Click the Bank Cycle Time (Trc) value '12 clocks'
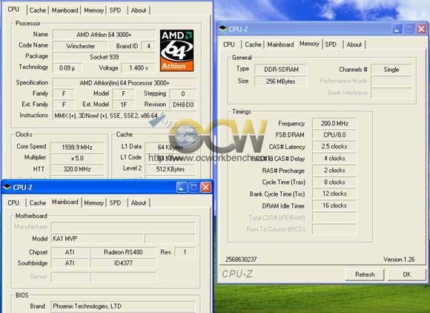 [334, 194]
